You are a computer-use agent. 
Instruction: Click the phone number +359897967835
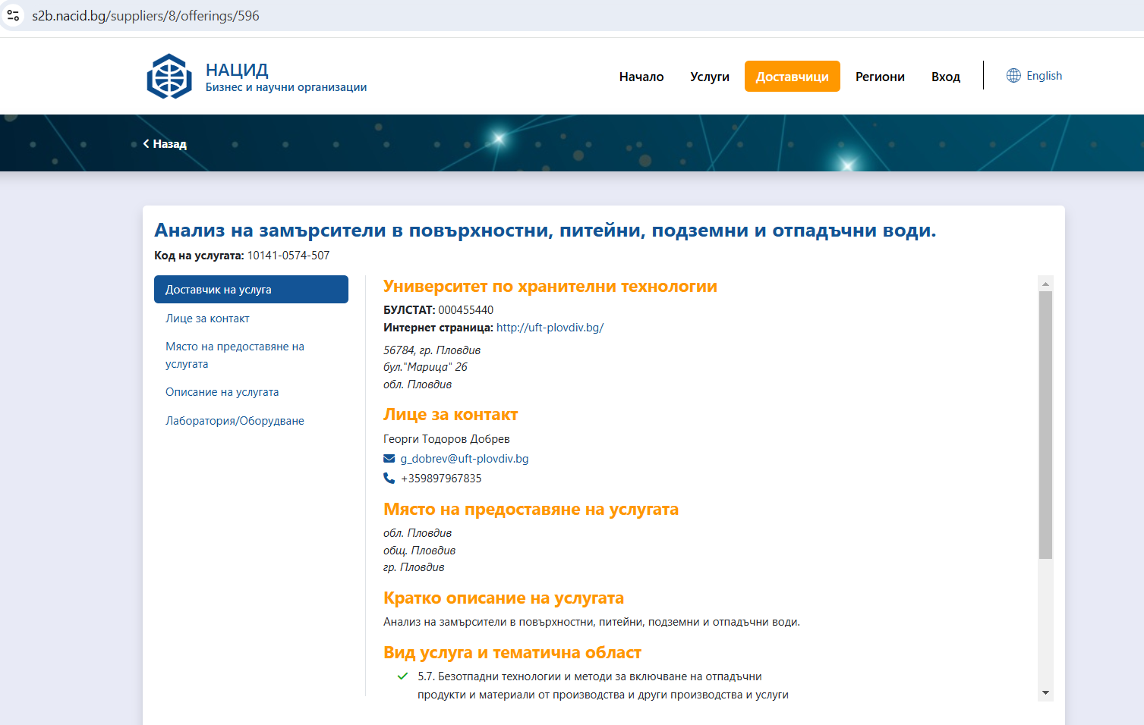pos(441,479)
